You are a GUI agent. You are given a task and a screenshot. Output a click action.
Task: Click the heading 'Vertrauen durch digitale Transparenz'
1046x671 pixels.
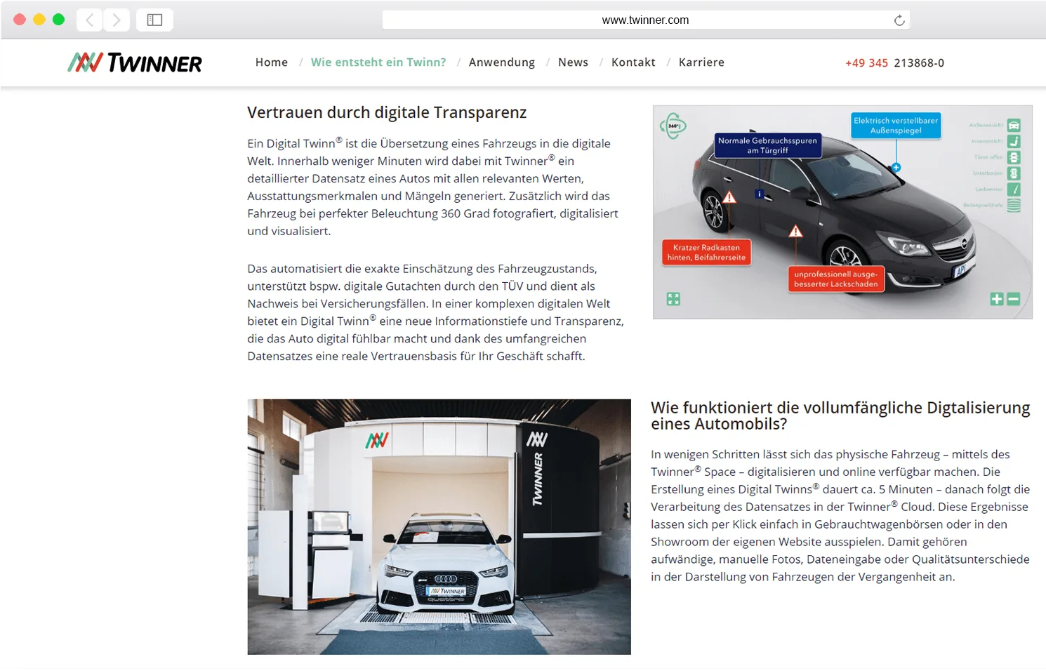point(387,113)
